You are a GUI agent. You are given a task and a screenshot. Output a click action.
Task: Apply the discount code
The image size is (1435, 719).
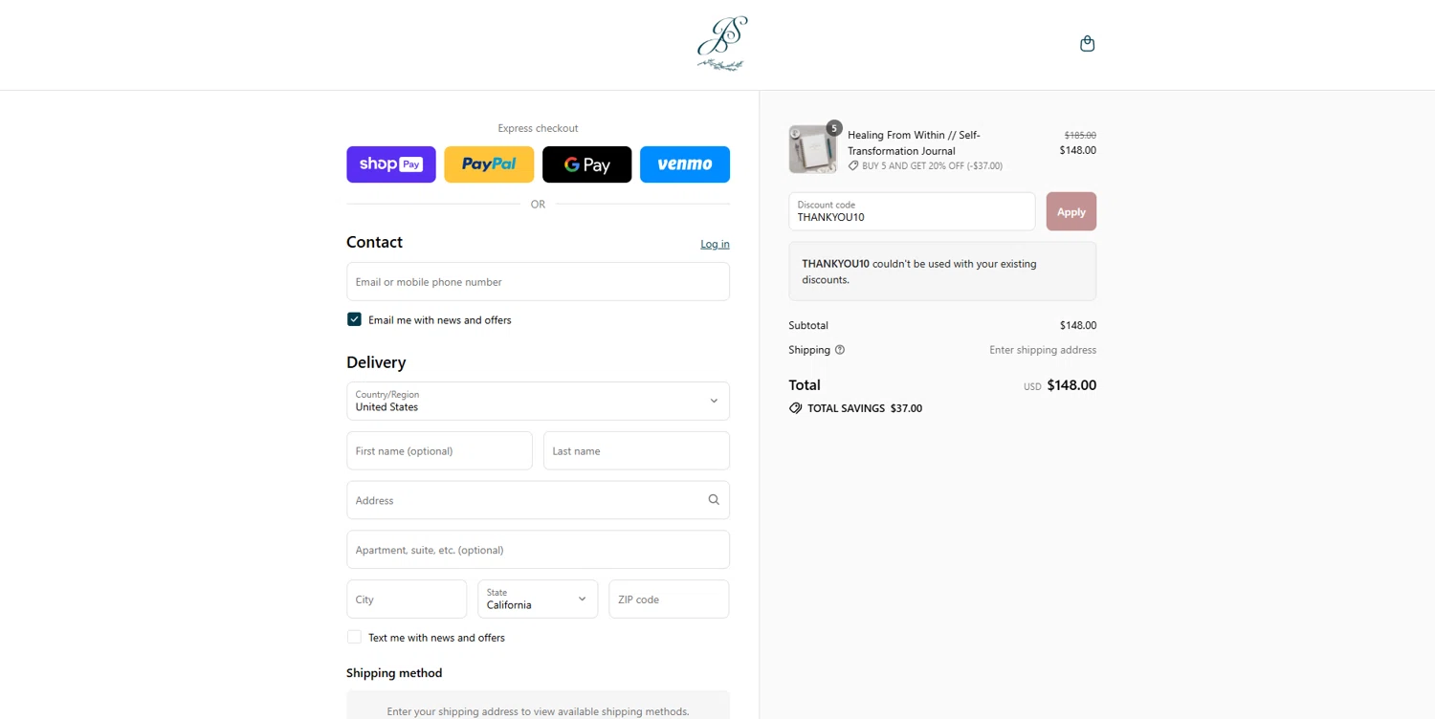click(1071, 211)
